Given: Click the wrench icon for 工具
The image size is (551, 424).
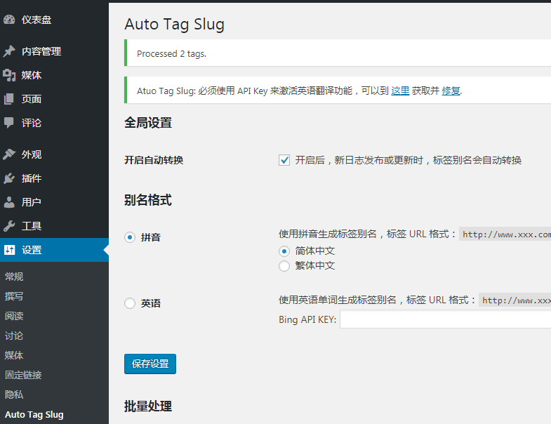Looking at the screenshot, I should [9, 226].
